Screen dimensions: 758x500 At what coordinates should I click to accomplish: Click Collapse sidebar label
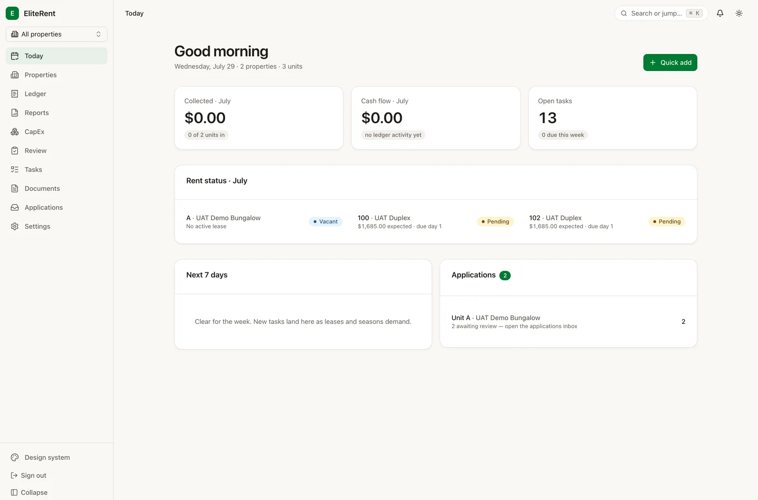pos(34,492)
